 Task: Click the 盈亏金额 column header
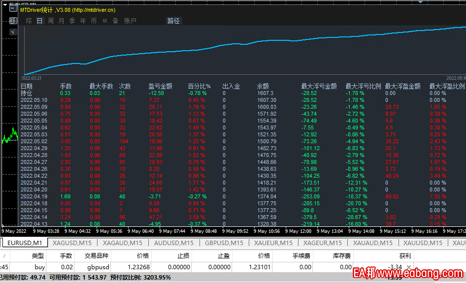point(161,86)
